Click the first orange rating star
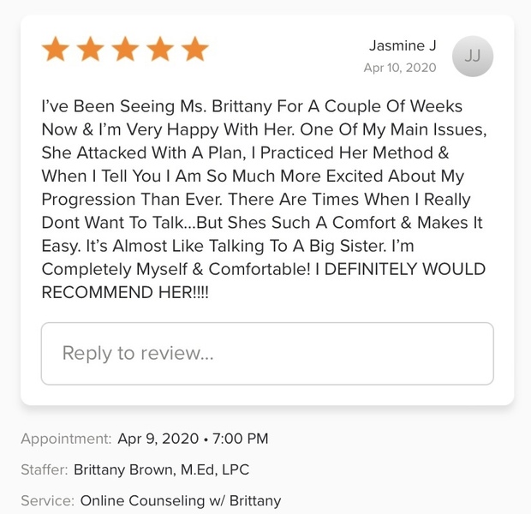 coord(57,50)
